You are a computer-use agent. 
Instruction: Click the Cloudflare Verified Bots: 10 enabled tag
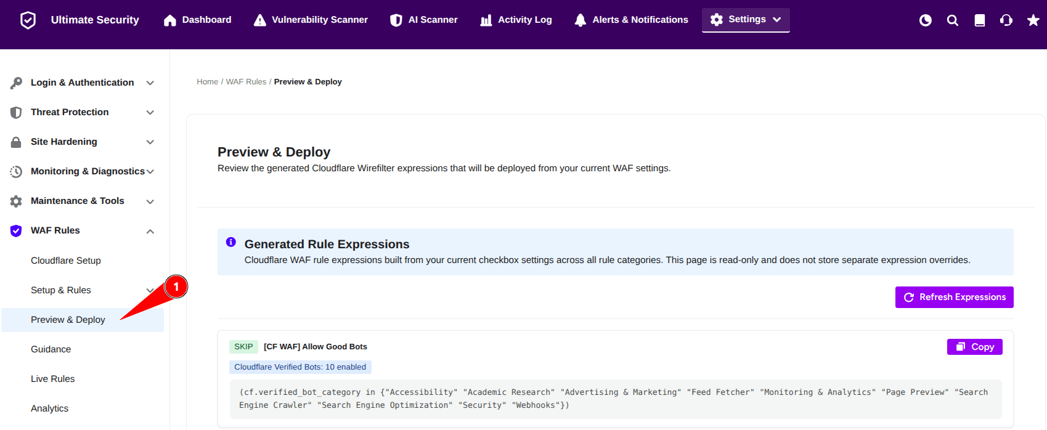[x=300, y=367]
